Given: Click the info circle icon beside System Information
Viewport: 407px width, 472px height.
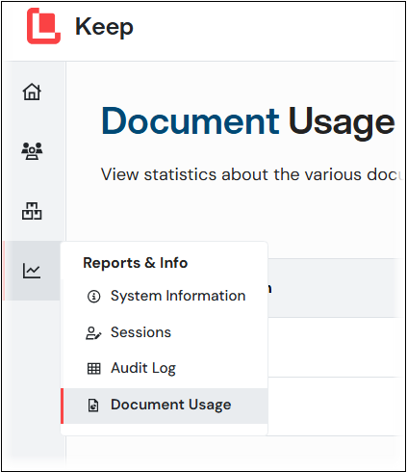Looking at the screenshot, I should (x=93, y=297).
